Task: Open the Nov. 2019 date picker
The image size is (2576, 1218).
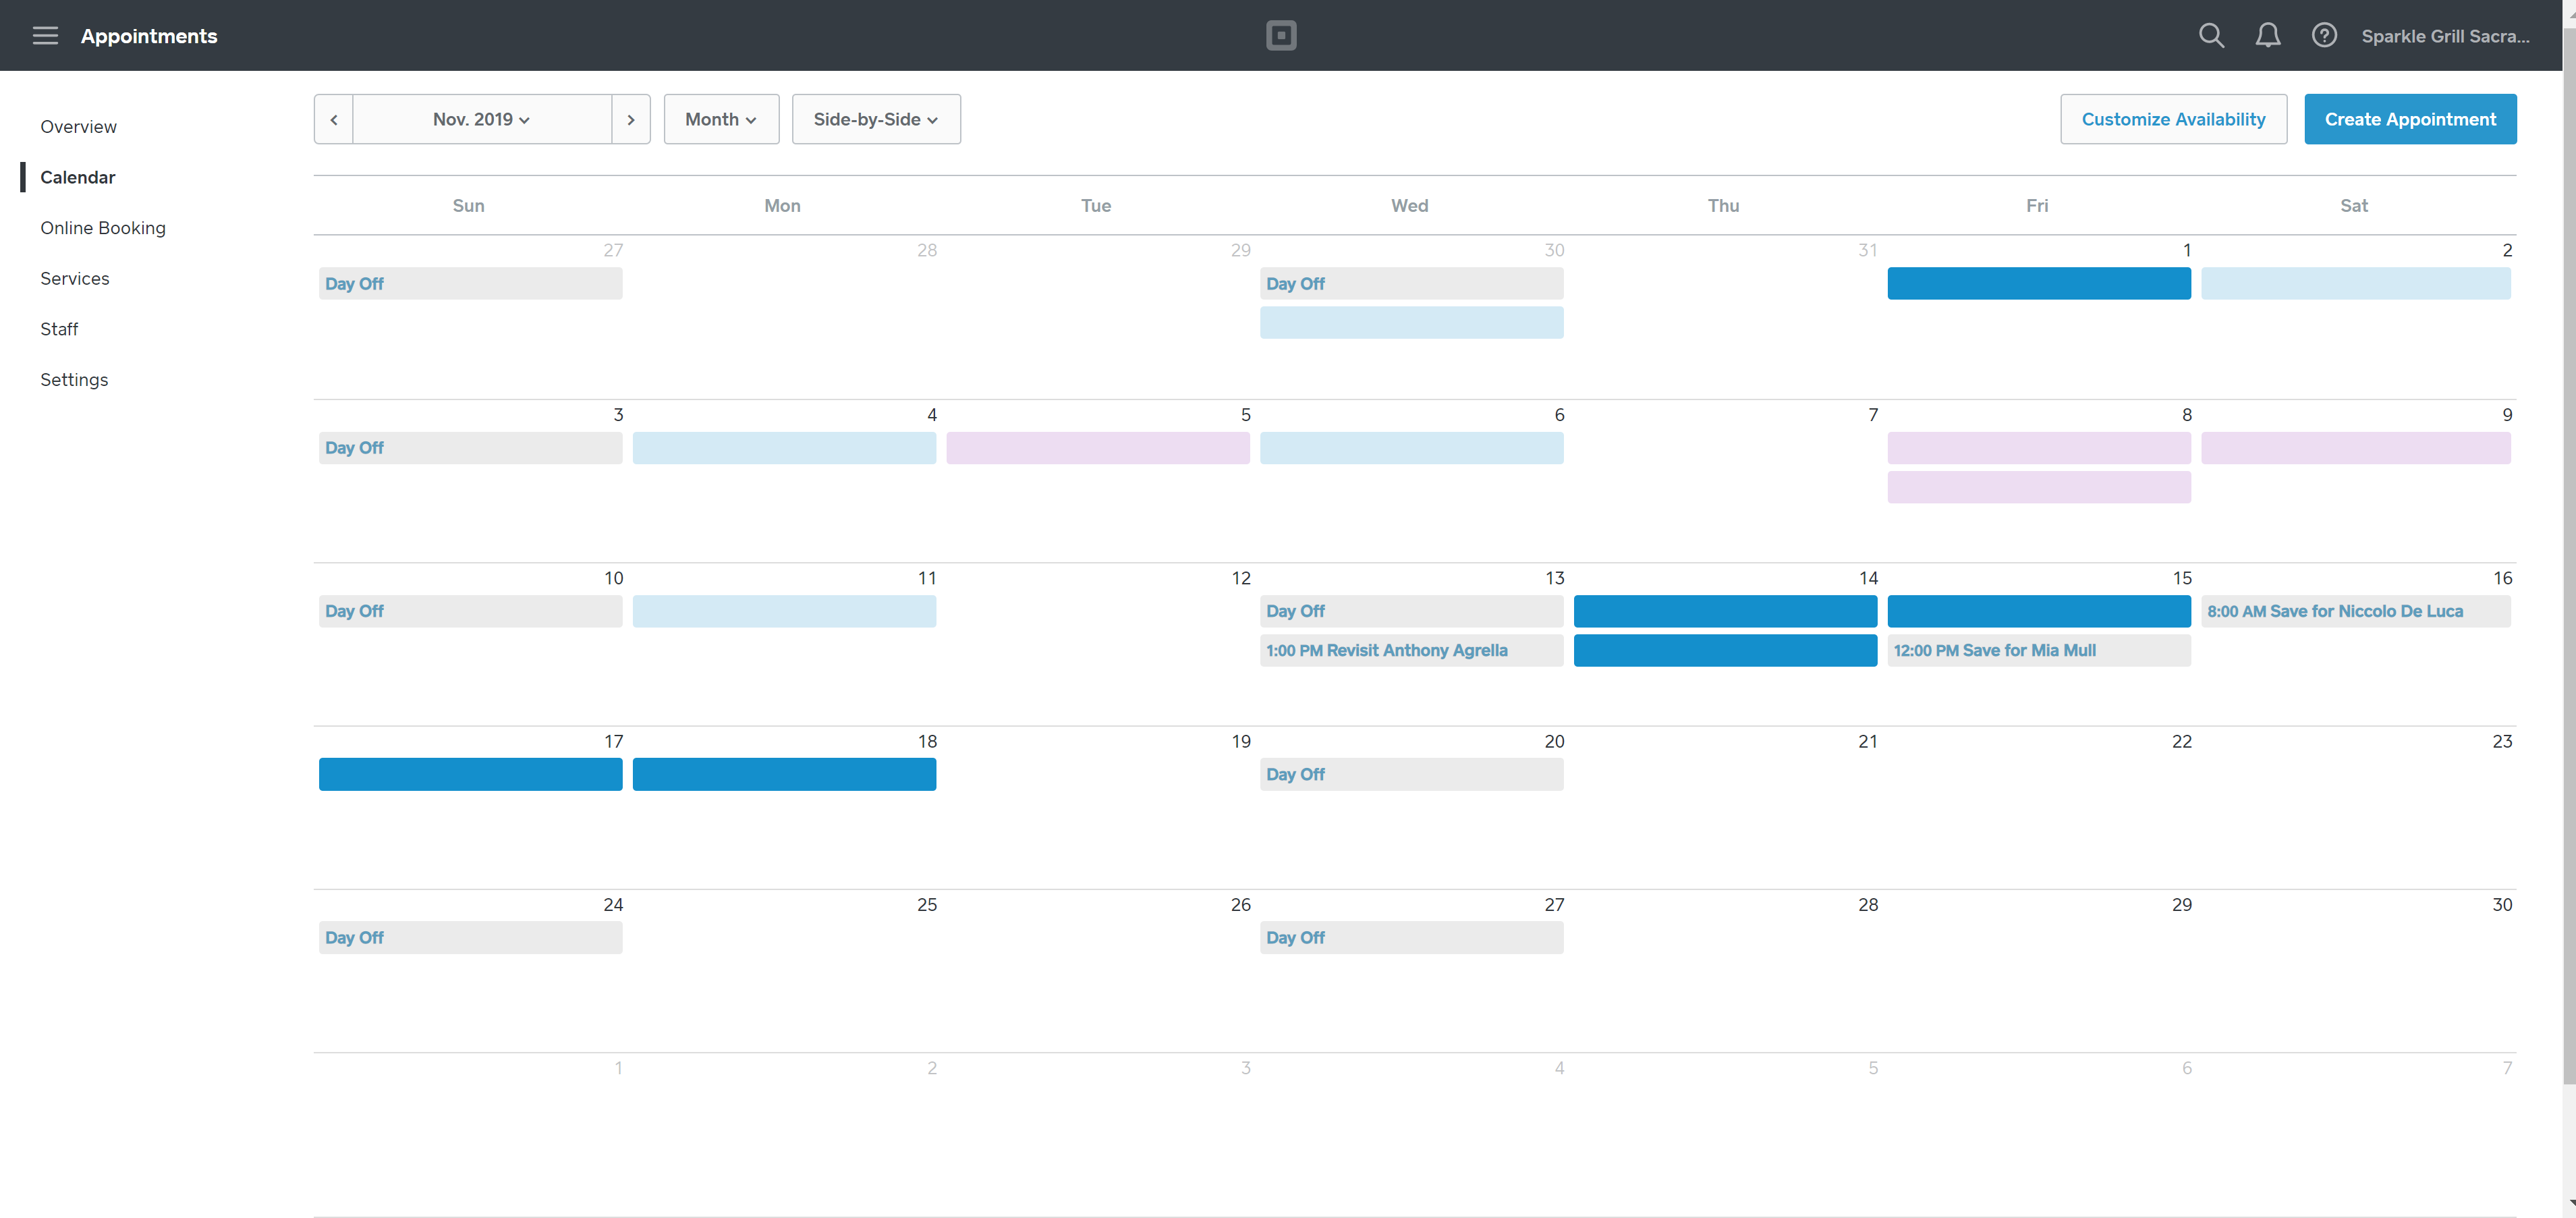Action: 481,118
